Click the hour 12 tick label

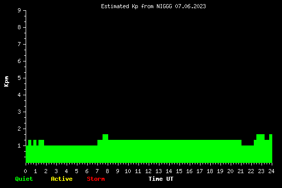click(148, 171)
